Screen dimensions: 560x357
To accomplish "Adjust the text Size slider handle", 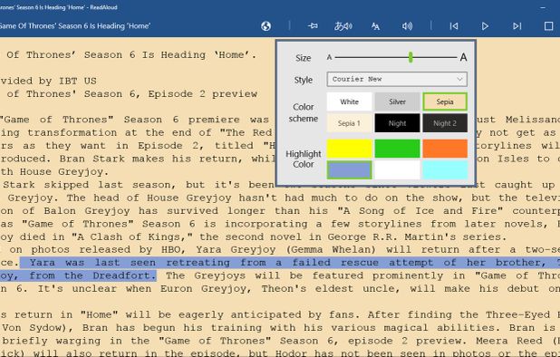I will (410, 57).
